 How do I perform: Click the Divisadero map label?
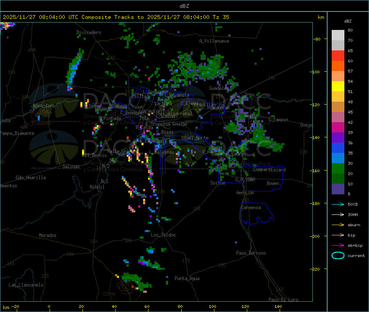[x=89, y=32]
